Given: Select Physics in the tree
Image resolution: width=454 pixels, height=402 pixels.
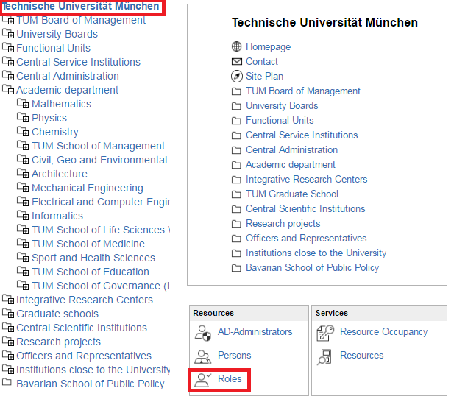Looking at the screenshot, I should coord(49,118).
